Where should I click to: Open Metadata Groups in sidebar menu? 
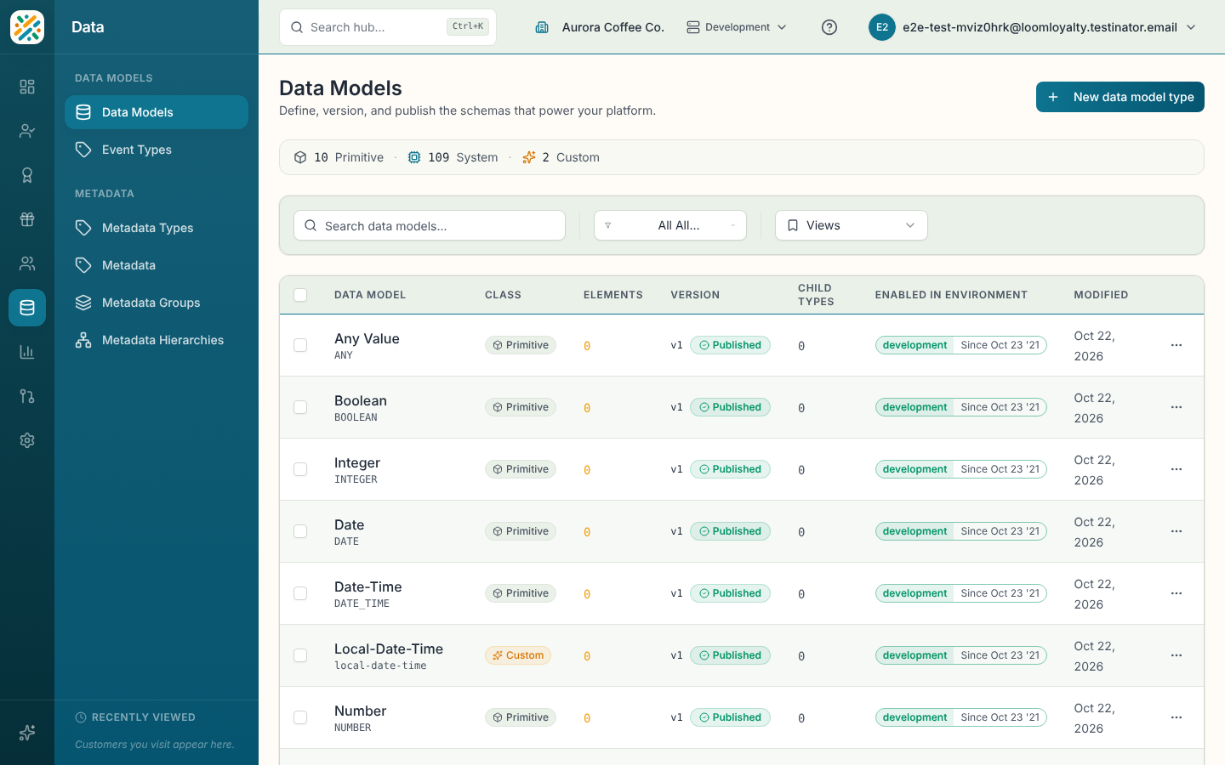pyautogui.click(x=157, y=303)
